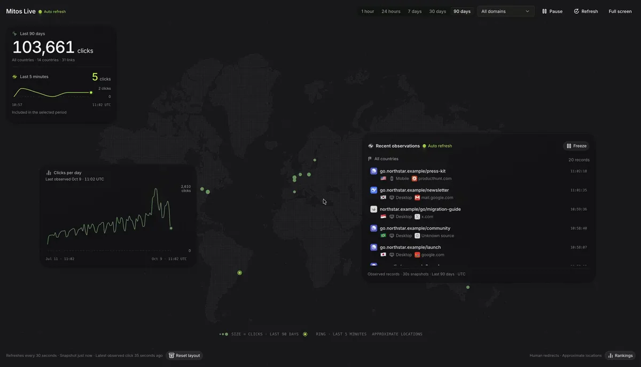
Task: Click the pulse icon beside Recent observations
Action: click(x=371, y=146)
